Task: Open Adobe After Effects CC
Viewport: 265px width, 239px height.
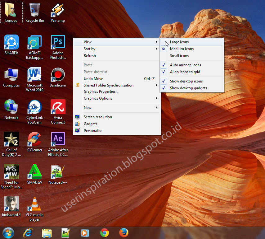Action: point(58,139)
